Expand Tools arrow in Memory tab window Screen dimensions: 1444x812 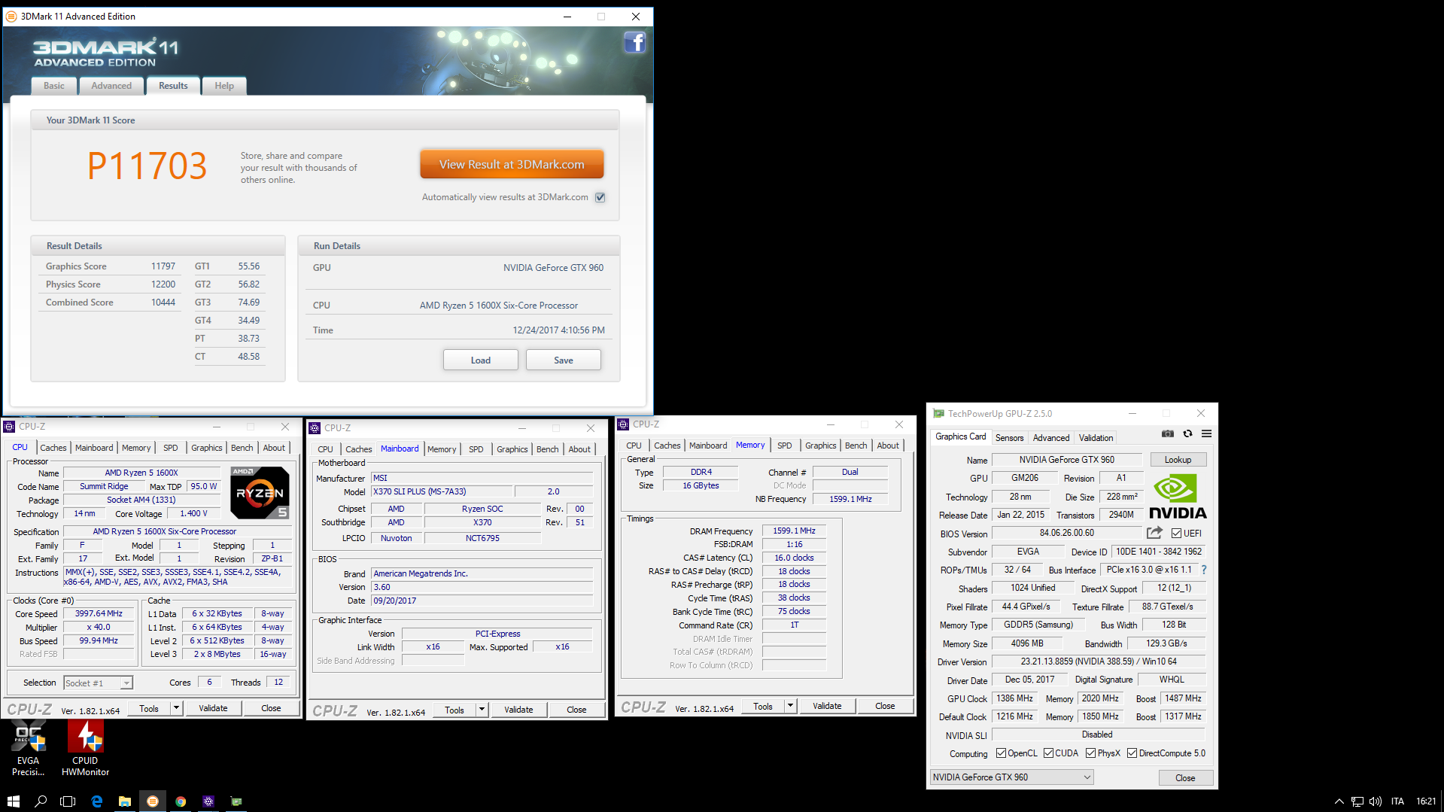click(790, 706)
